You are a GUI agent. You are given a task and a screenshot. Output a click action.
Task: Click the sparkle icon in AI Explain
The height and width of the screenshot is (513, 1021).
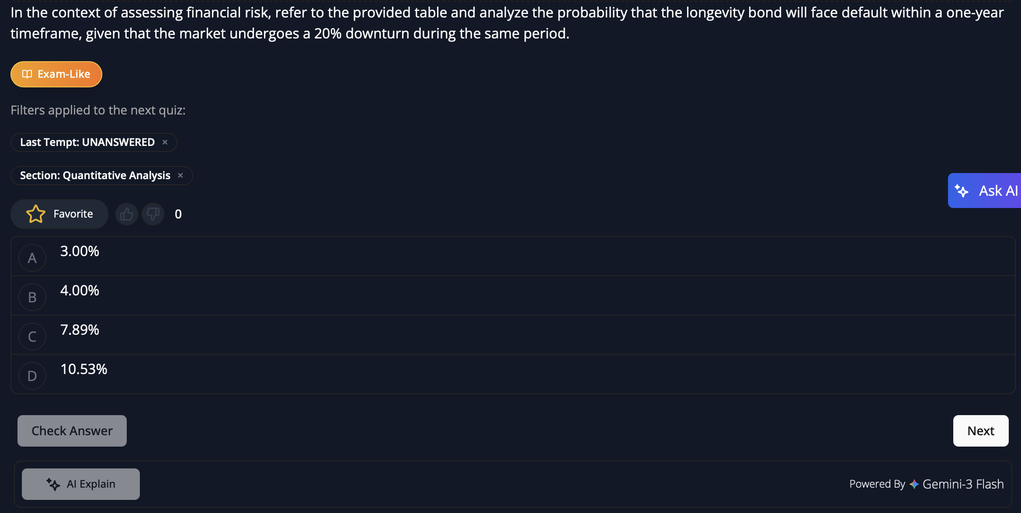coord(53,484)
